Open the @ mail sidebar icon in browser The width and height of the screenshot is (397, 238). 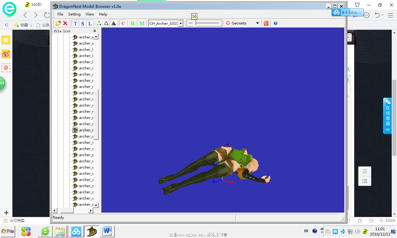6,68
